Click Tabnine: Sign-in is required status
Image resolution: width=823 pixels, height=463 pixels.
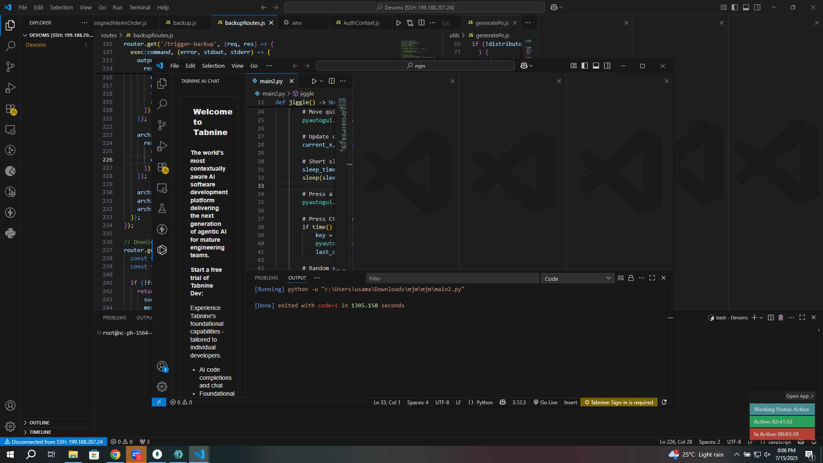click(619, 403)
